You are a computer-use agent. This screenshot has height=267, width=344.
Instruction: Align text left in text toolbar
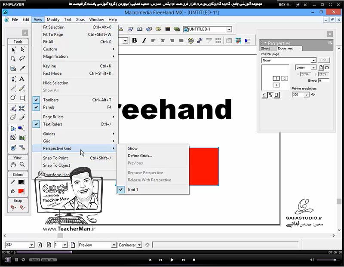(154, 40)
